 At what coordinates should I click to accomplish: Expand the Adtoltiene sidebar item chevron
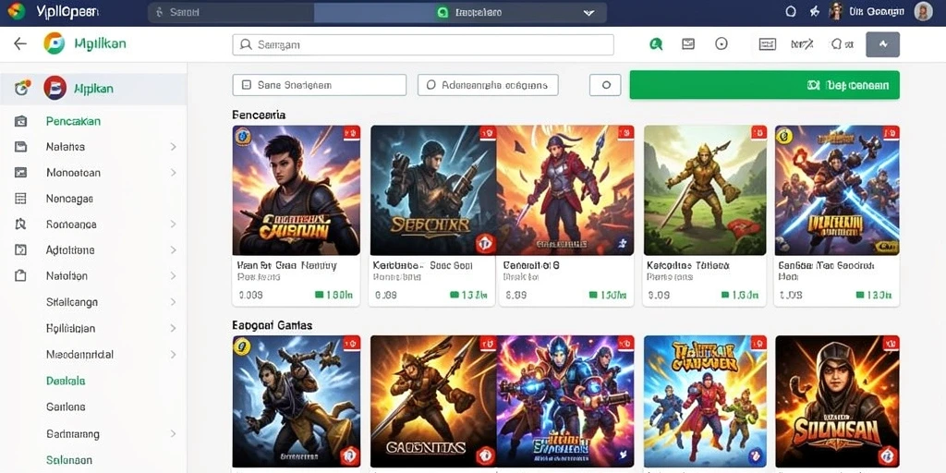pos(173,249)
